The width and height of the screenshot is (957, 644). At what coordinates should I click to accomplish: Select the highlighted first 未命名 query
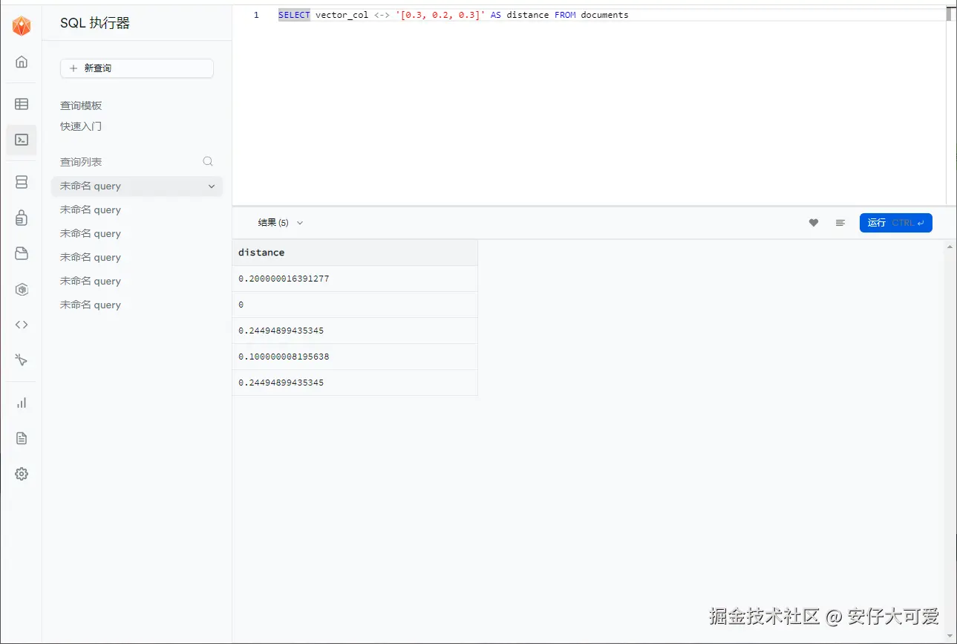pyautogui.click(x=137, y=186)
